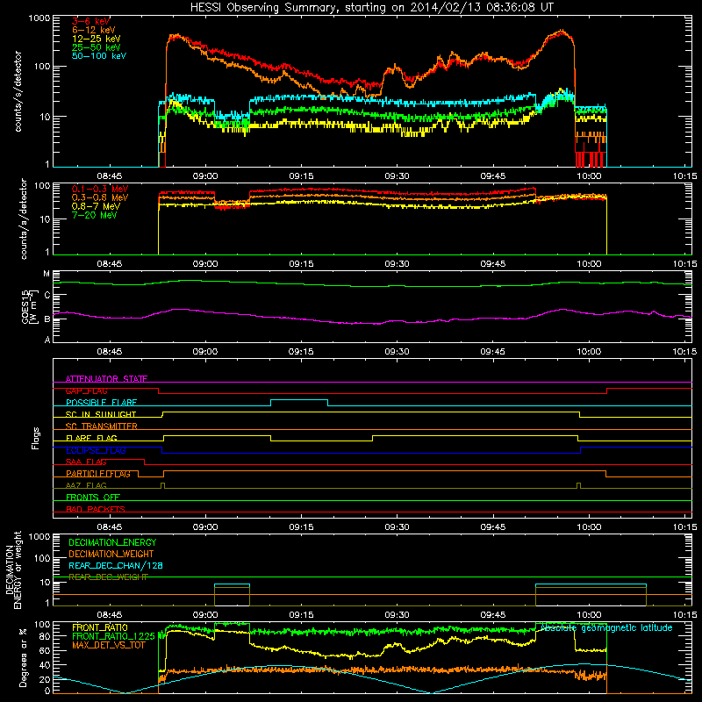Select the PARTICLE_FLAG label
Image resolution: width=702 pixels, height=702 pixels.
[x=98, y=474]
